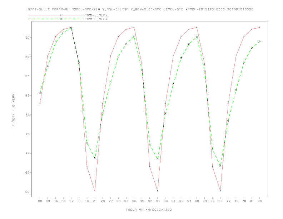Click the x-axis tick label 45
This screenshot has height=219, width=283.
tap(158, 201)
